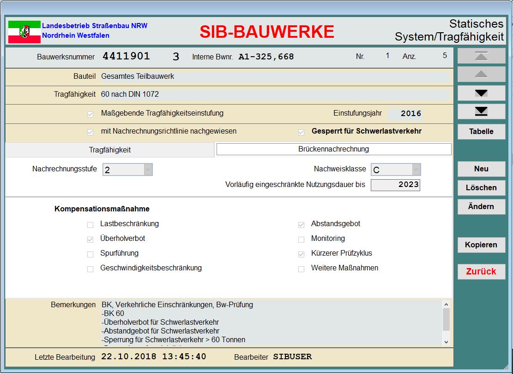Click Bauwerksnummer value 4411901
The height and width of the screenshot is (374, 513).
pos(126,57)
